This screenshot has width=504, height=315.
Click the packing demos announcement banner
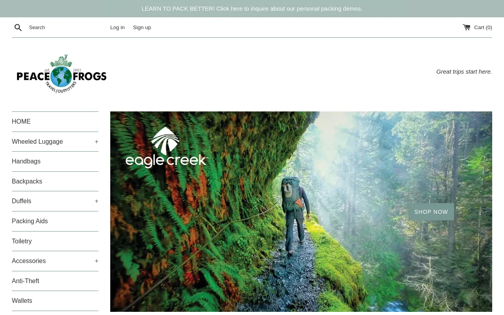252,9
